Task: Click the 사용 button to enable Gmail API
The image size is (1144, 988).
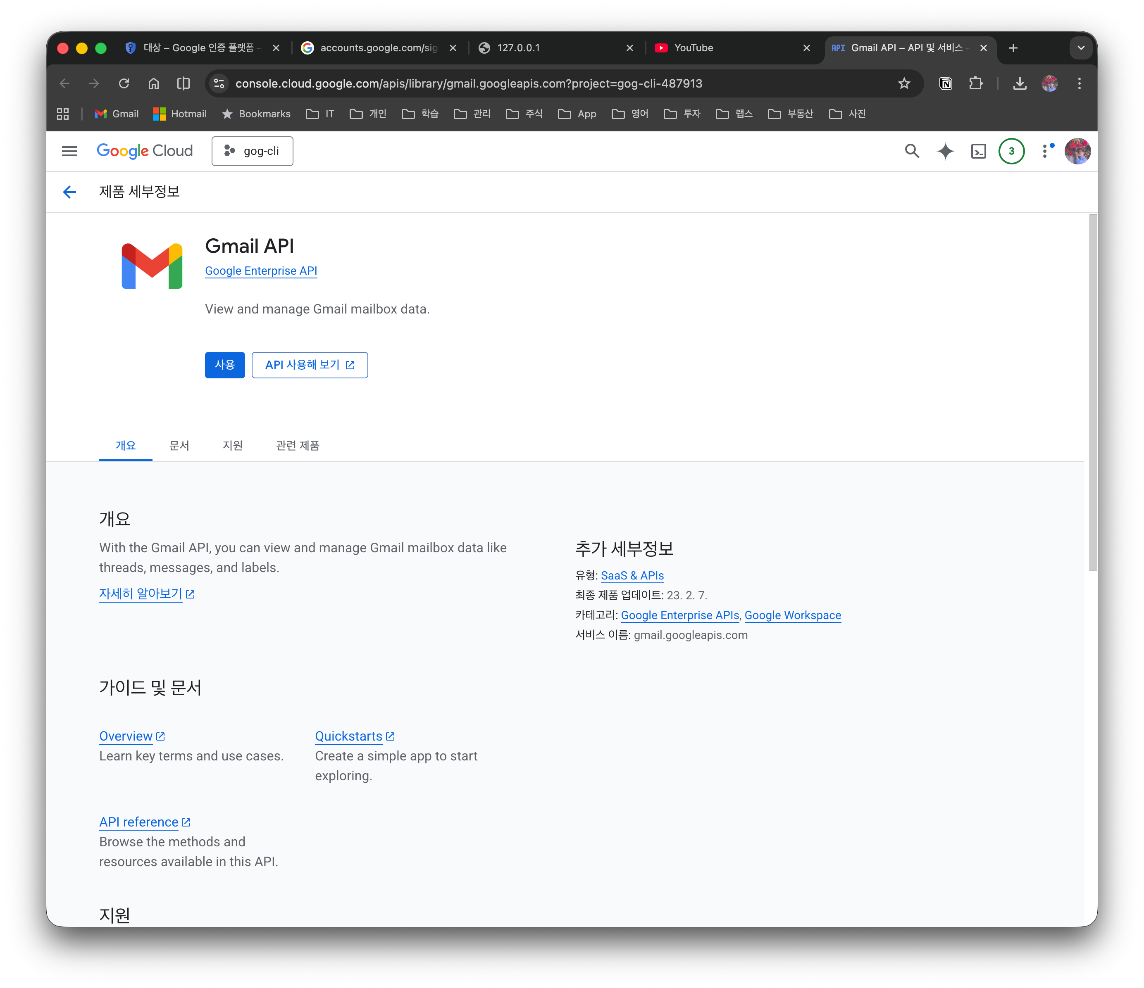Action: 224,365
